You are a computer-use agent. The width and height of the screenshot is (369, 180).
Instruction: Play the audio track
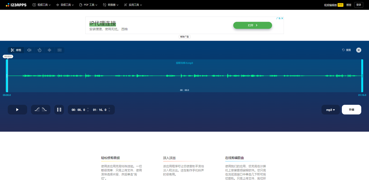click(x=17, y=110)
